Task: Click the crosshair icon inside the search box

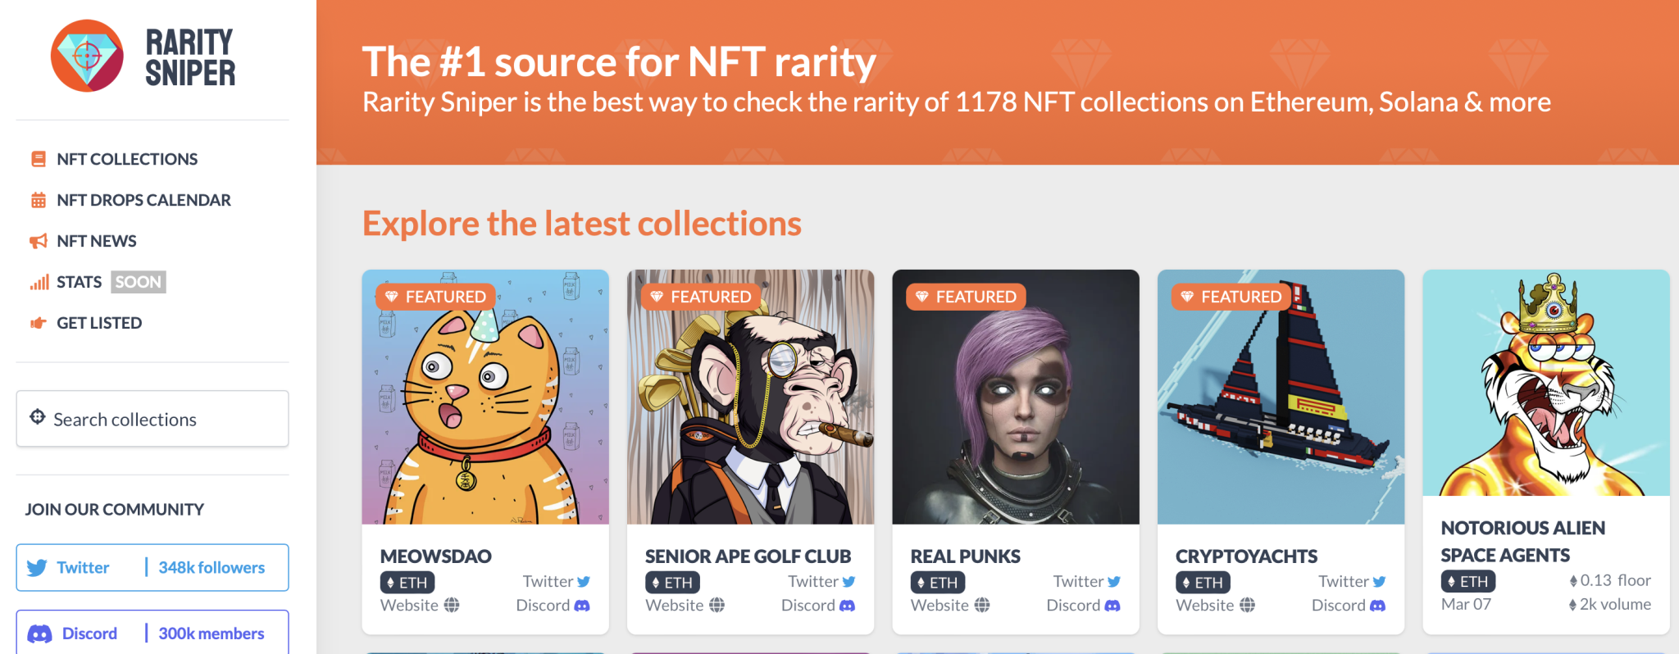Action: pos(37,418)
